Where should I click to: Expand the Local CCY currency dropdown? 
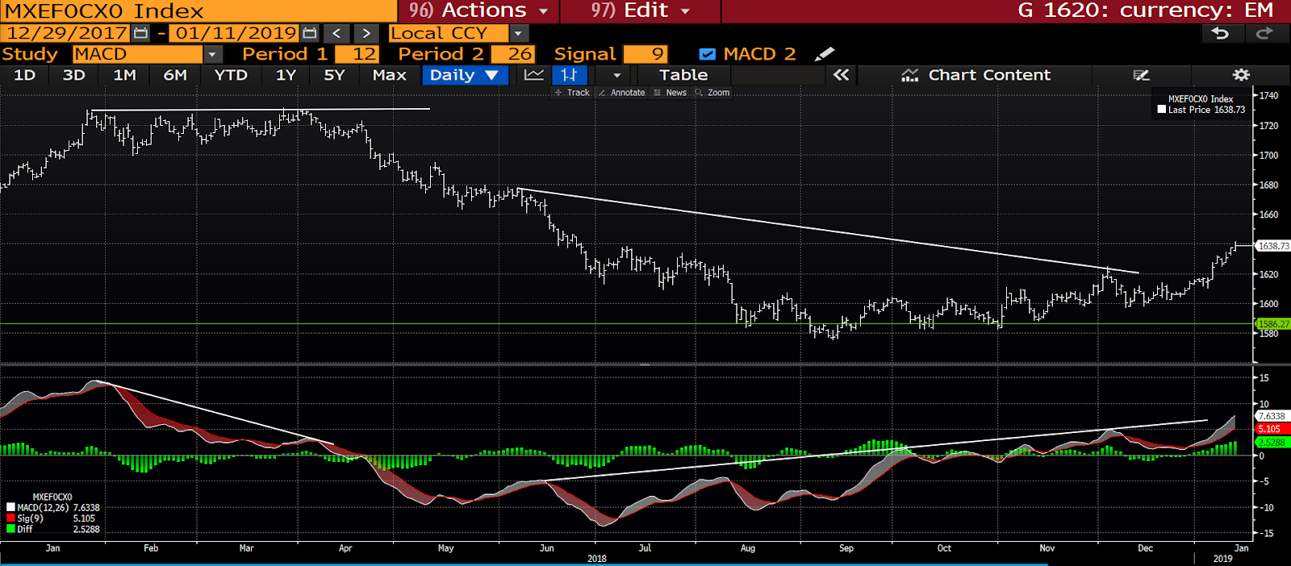(519, 33)
